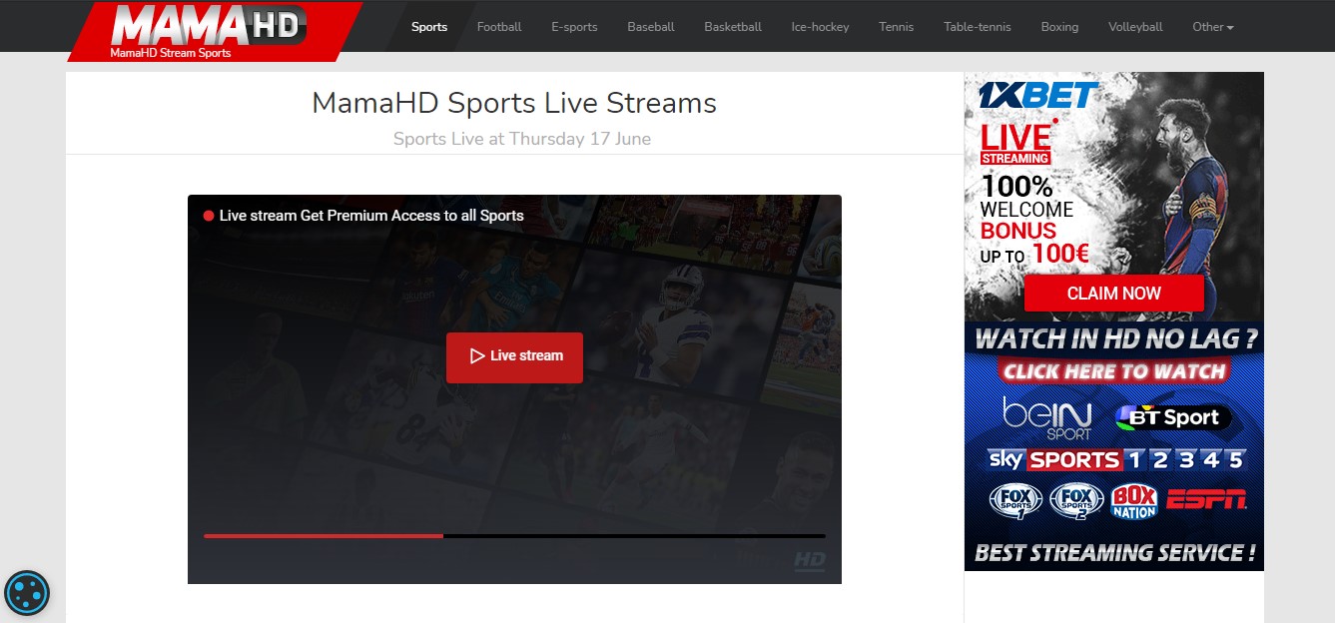Click the WATCH IN HD NO LAG text
The height and width of the screenshot is (623, 1335).
(1115, 339)
